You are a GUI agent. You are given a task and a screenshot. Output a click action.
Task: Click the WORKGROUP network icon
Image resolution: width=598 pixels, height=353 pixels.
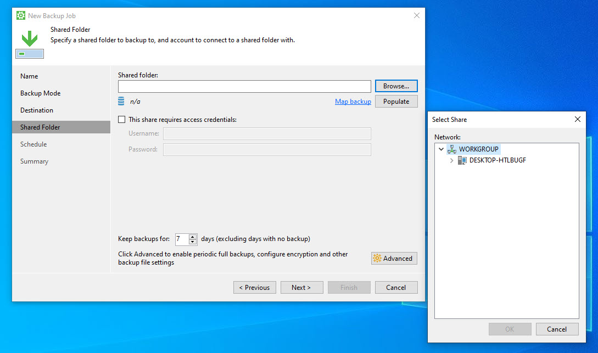pos(451,149)
